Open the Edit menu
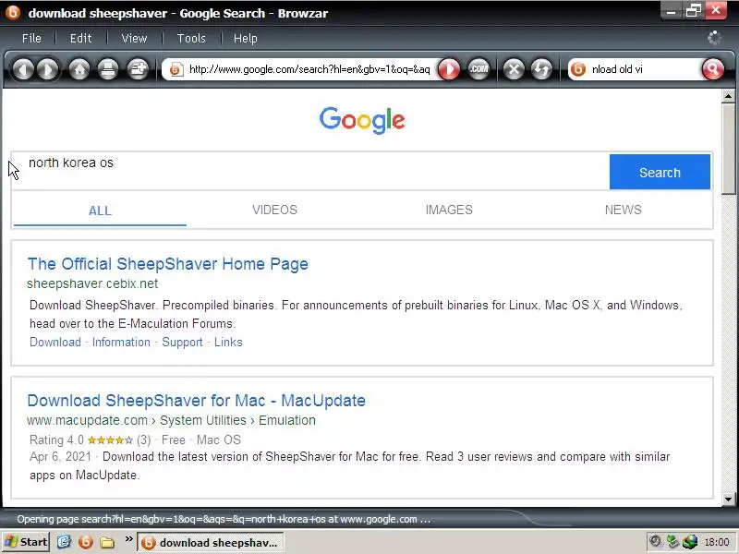 pos(81,38)
